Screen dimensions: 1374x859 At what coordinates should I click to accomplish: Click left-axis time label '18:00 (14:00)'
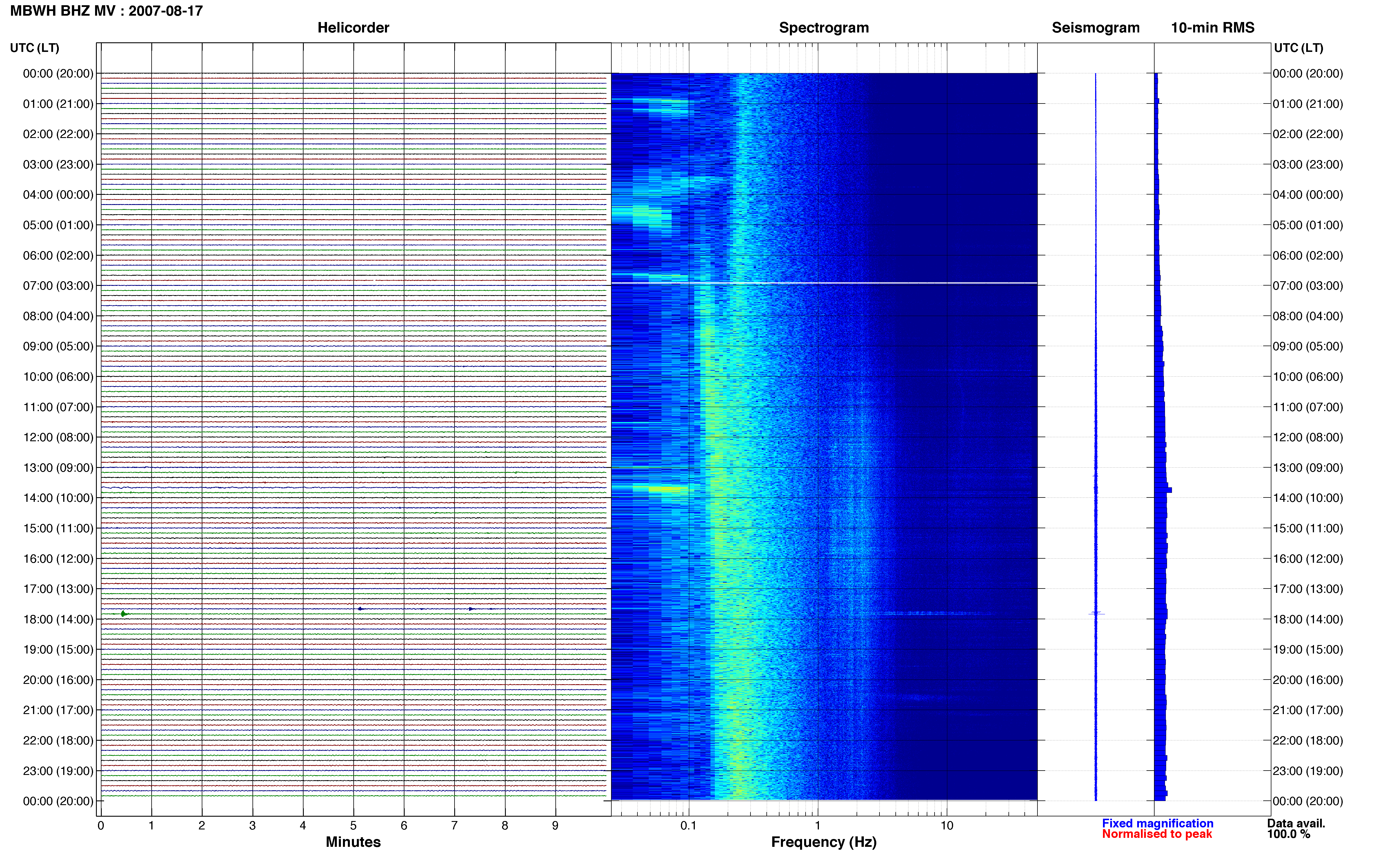(x=58, y=619)
